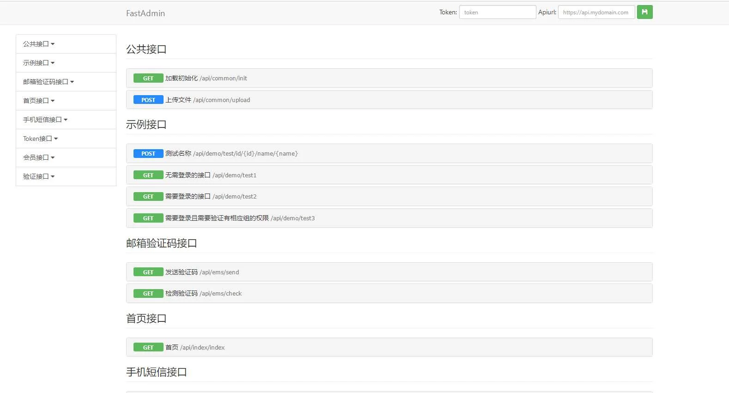Expand the 公共接口 sidebar dropdown
The width and height of the screenshot is (729, 393).
(x=39, y=44)
